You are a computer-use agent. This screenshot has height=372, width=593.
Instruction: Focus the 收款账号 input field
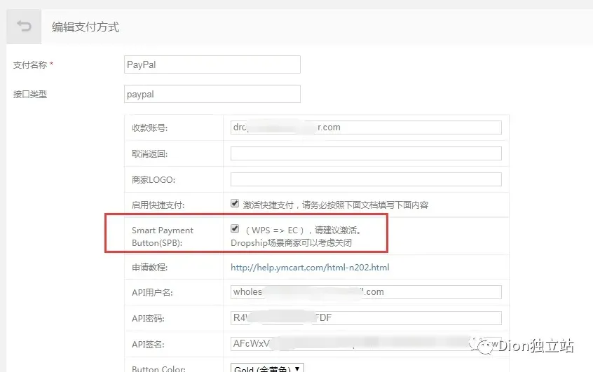tap(366, 127)
